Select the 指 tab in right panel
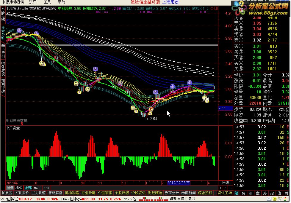 point(272,193)
